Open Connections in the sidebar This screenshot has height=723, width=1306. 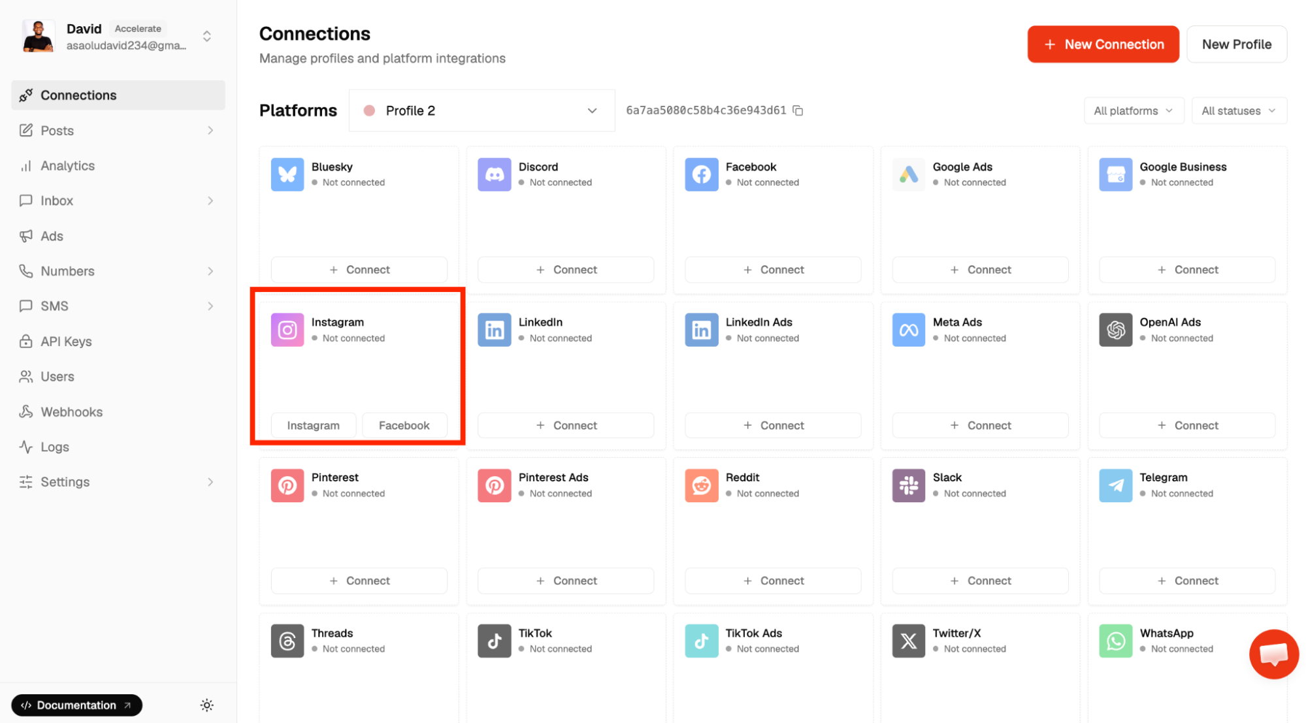tap(118, 95)
